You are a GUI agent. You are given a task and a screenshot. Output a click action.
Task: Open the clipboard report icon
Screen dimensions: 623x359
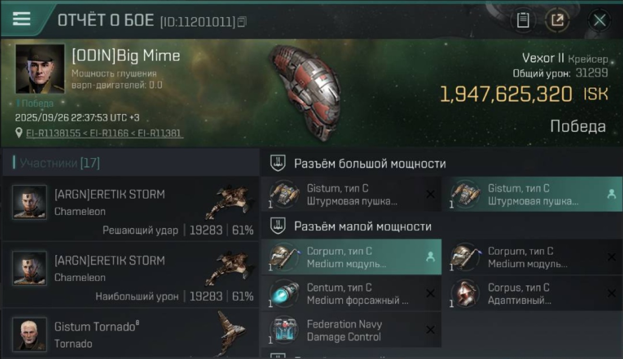click(523, 20)
